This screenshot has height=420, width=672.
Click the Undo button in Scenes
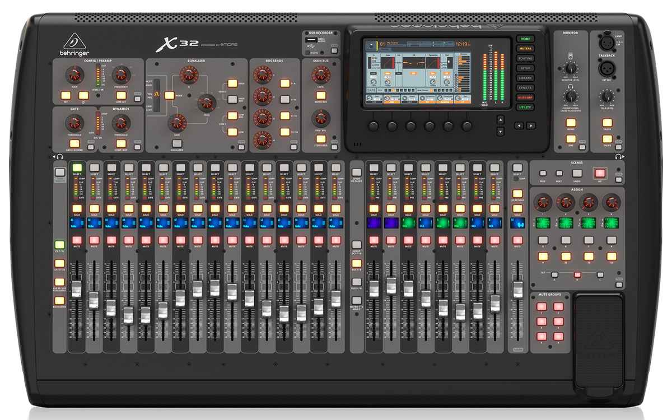coord(577,173)
